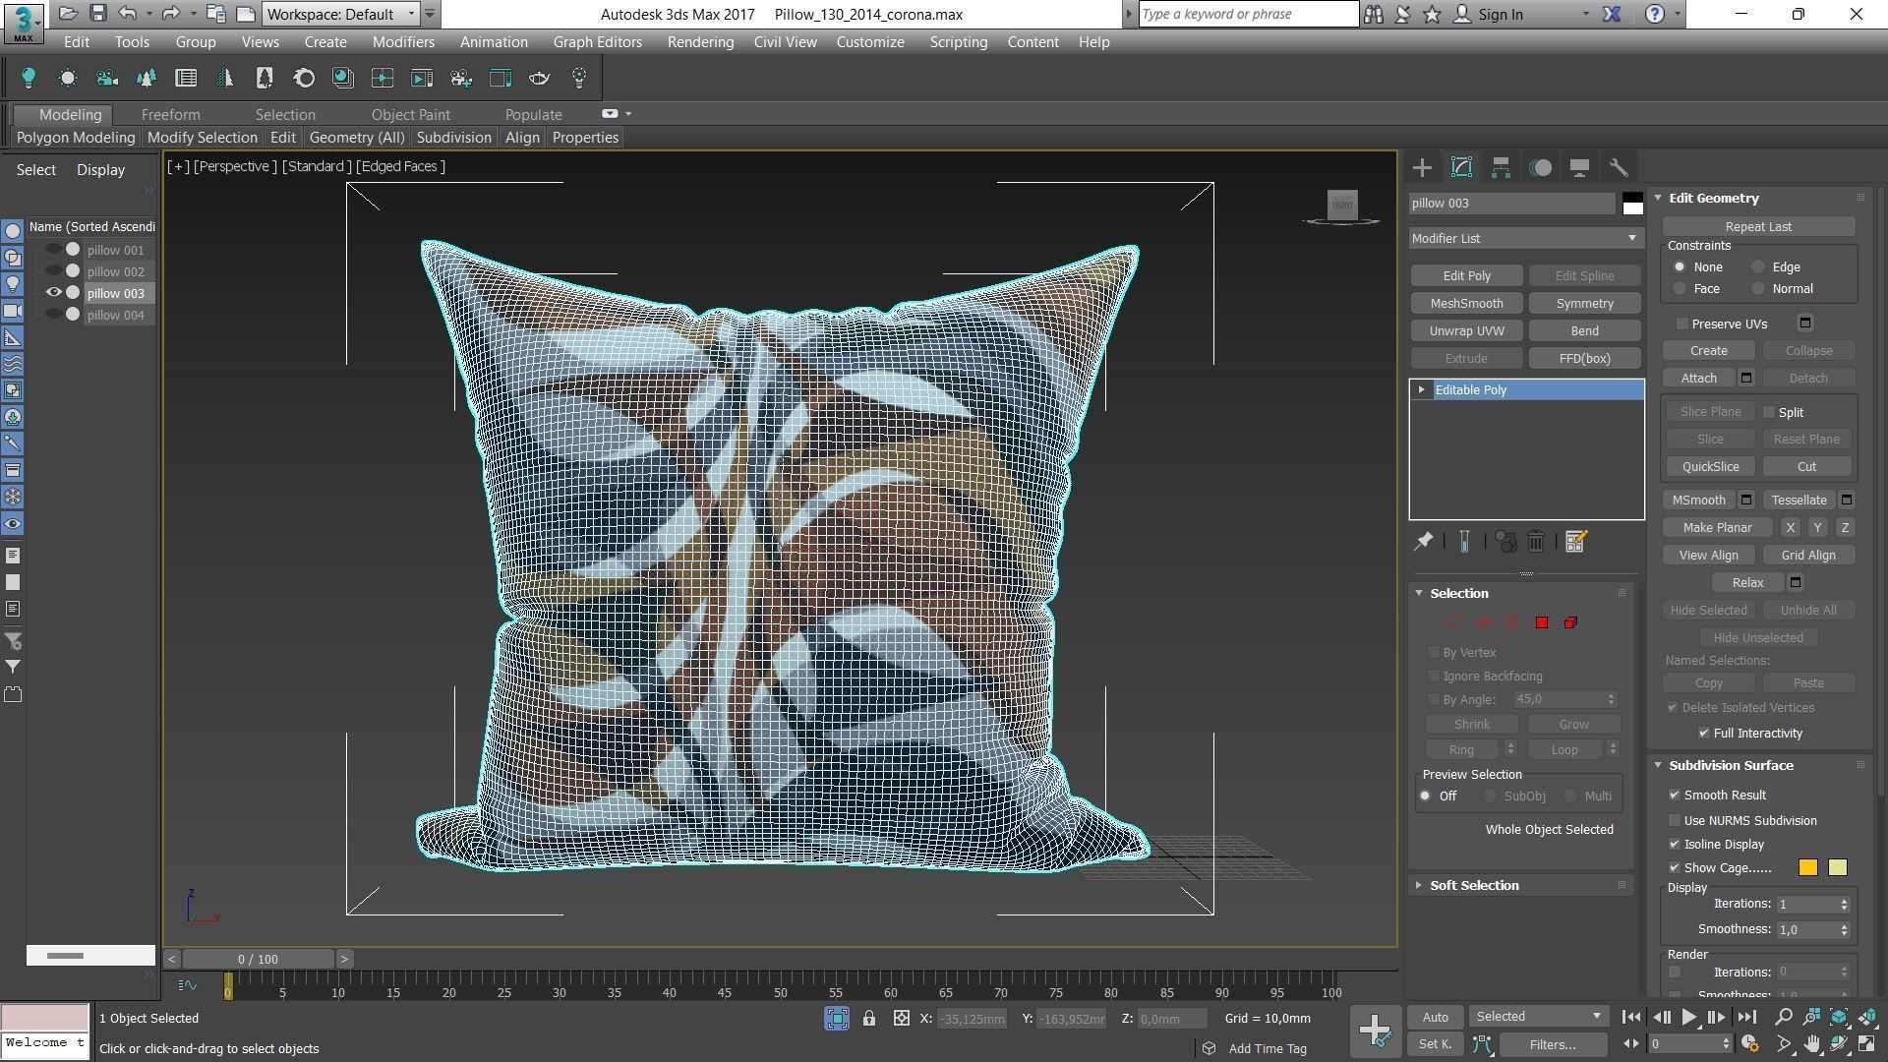Select Edge constraint radio button

point(1758,267)
